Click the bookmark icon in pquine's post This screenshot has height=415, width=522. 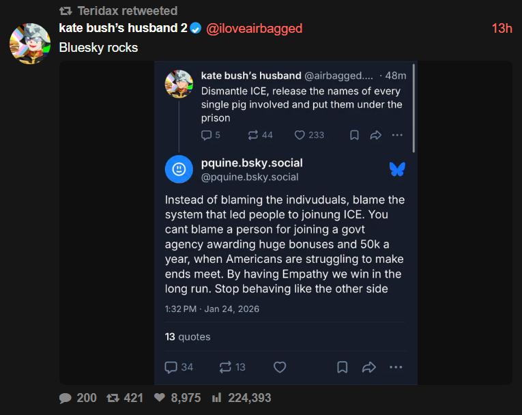click(343, 367)
